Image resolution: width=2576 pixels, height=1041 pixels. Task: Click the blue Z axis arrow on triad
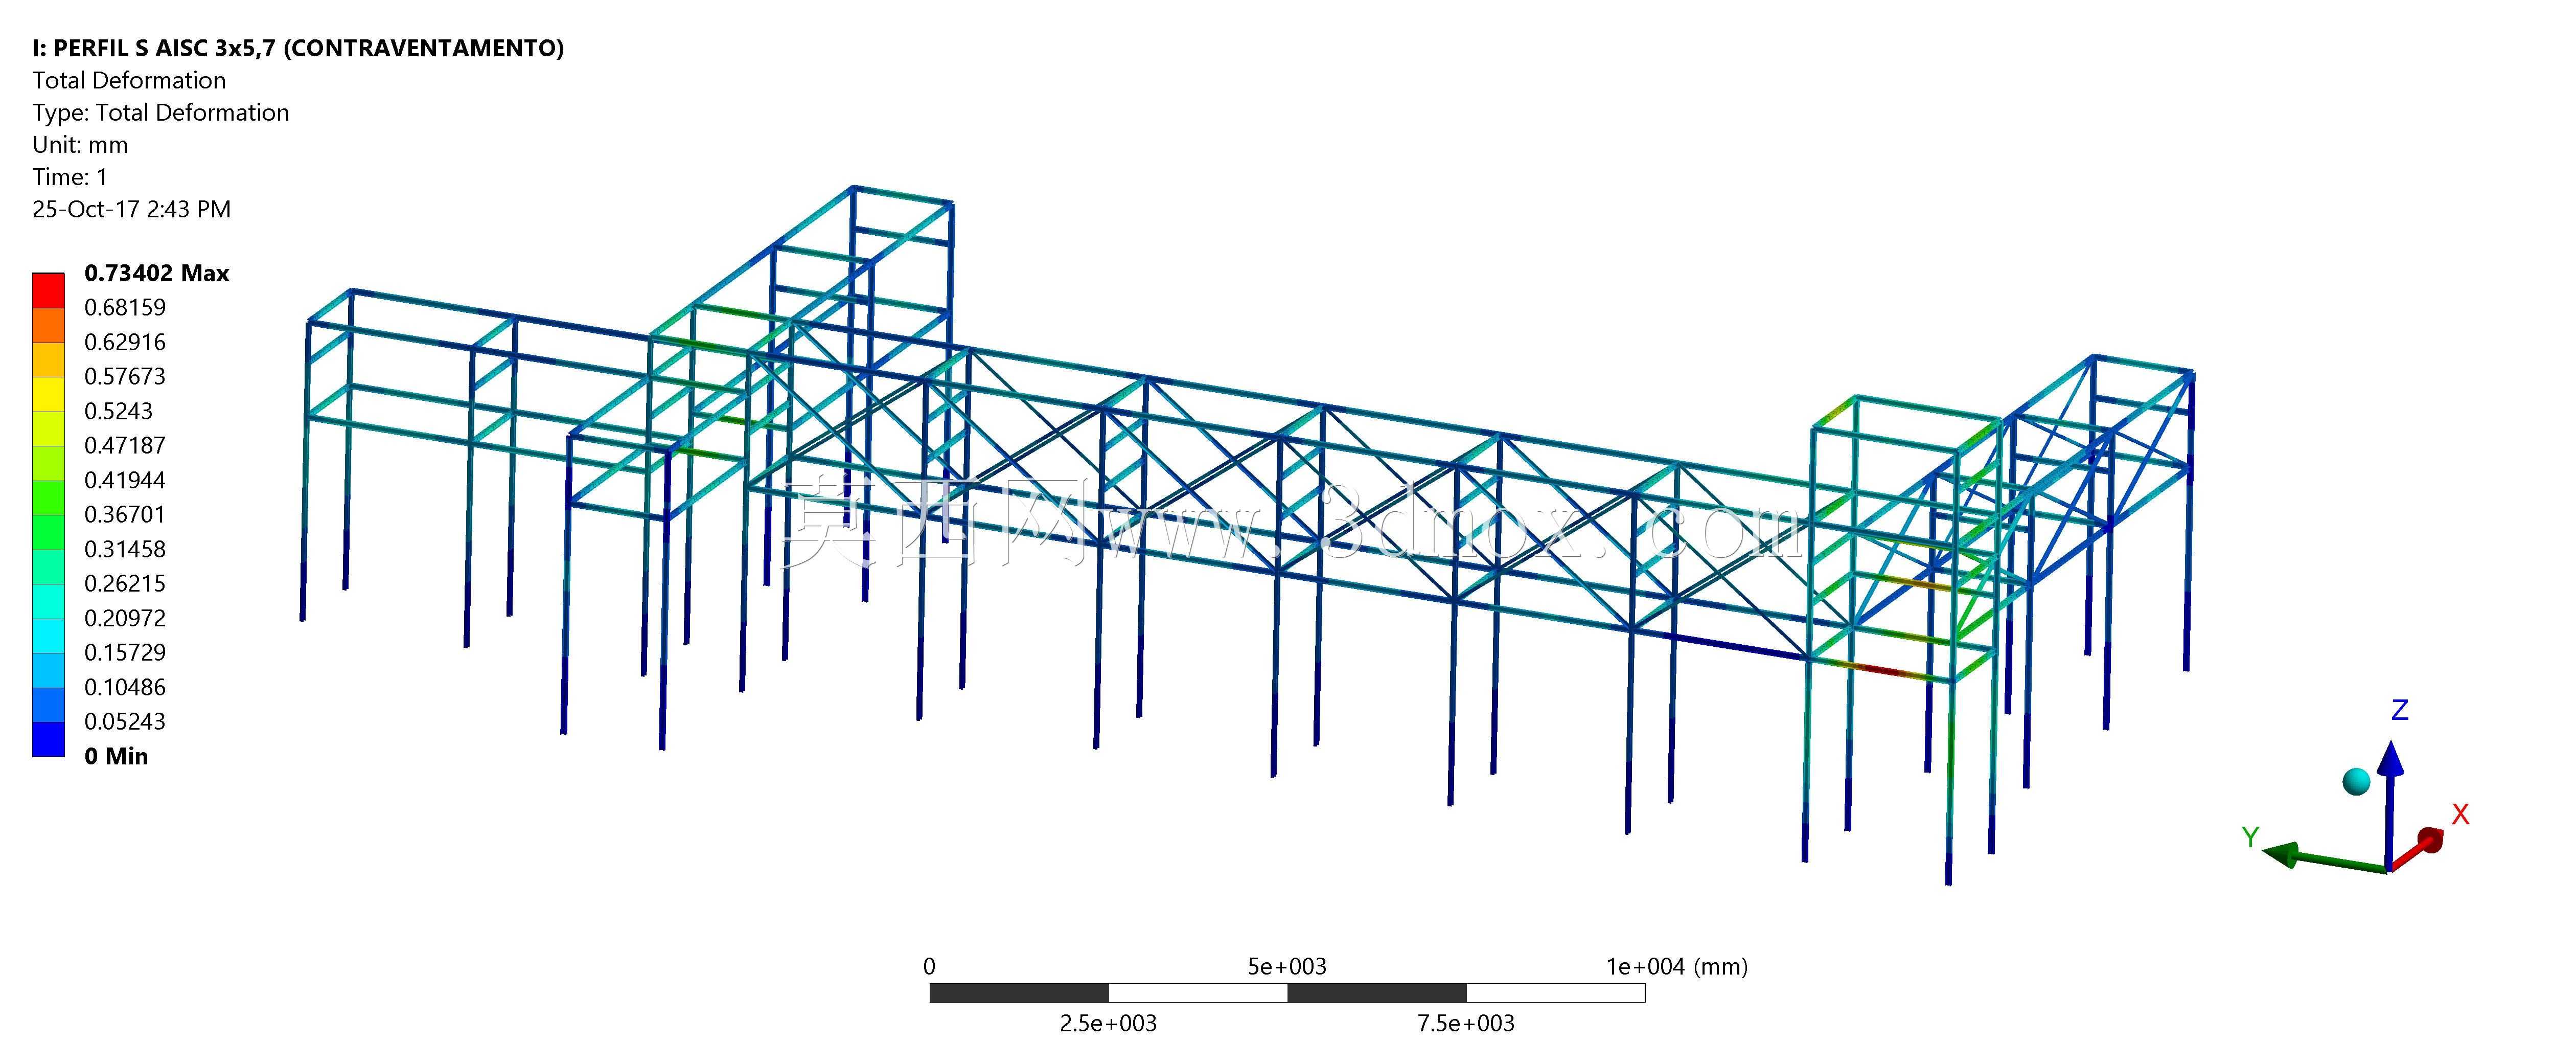point(2390,805)
